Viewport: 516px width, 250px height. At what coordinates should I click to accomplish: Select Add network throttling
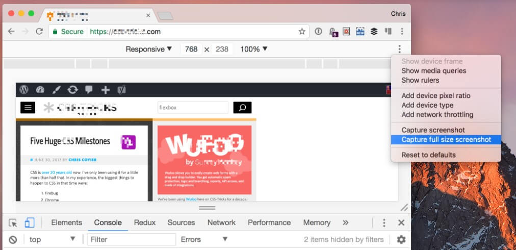point(437,115)
